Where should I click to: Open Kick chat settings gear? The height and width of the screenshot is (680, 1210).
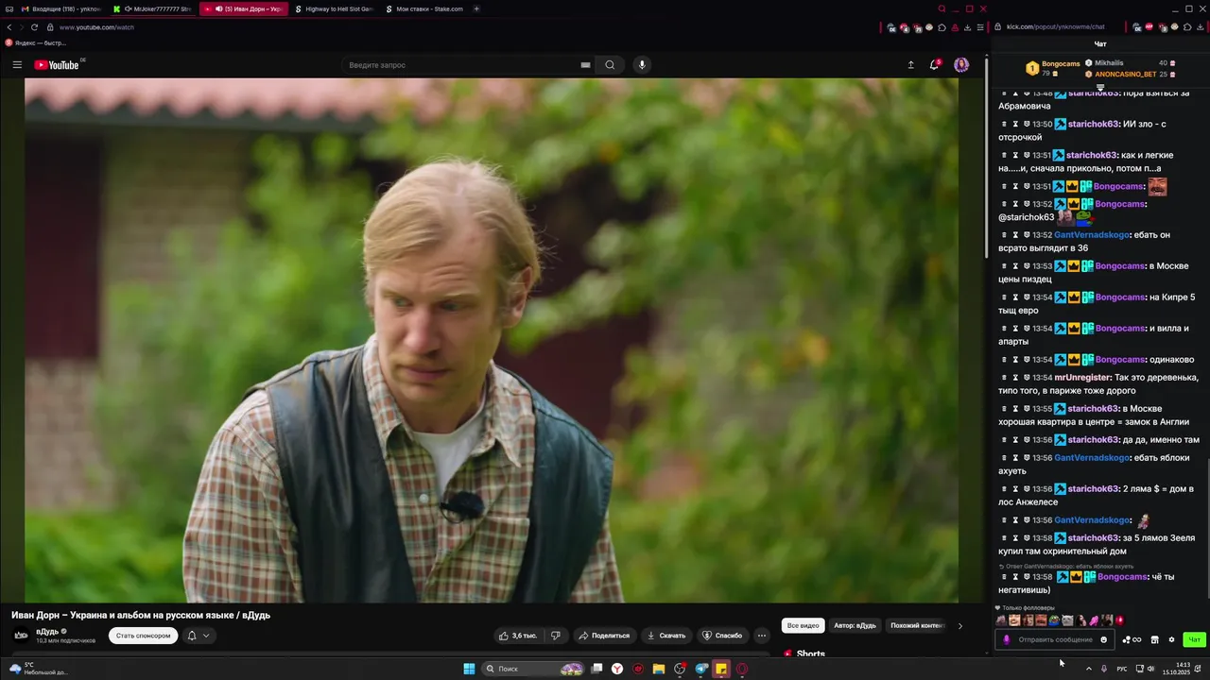pos(1171,639)
